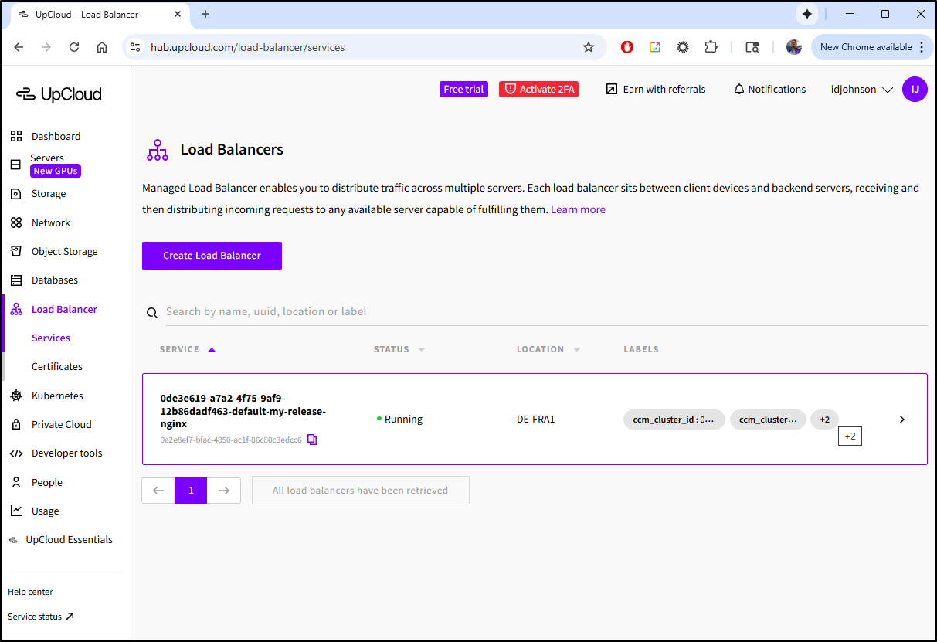Bookmark this page with star icon
Viewport: 937px width, 642px height.
tap(589, 47)
